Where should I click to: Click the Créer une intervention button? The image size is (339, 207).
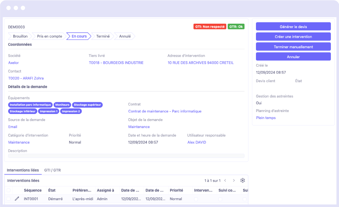pyautogui.click(x=293, y=37)
